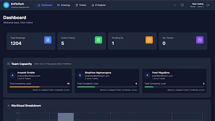Click Pearl's '1 Active Tickets' text
This screenshot has width=215, height=121.
tap(159, 79)
